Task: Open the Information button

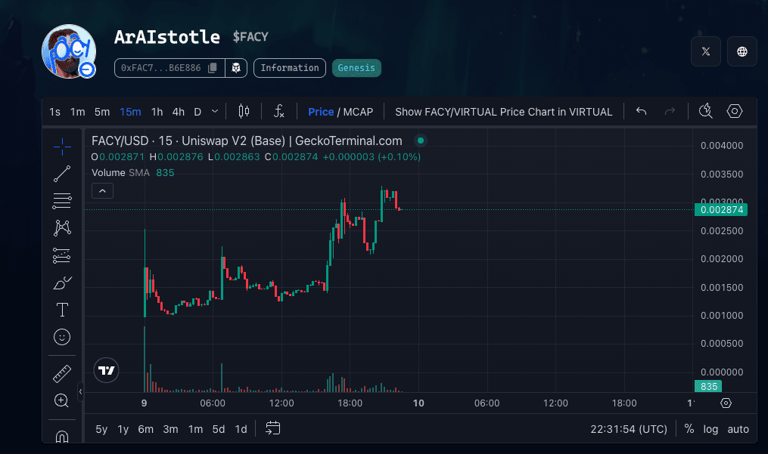Action: tap(290, 68)
